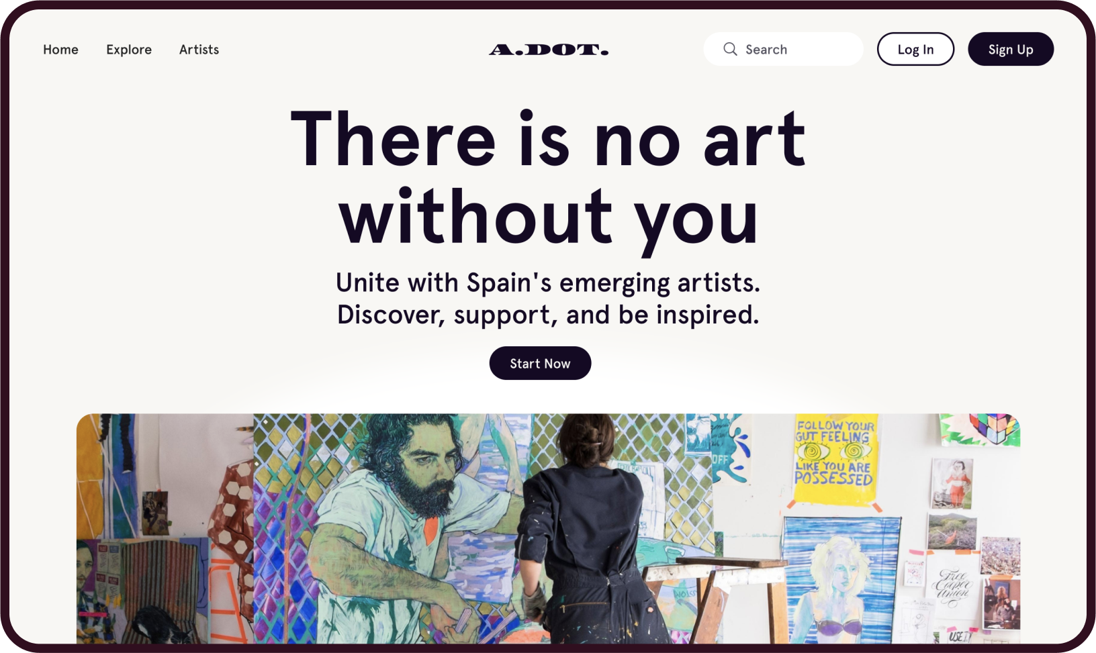Click the Log In button
Viewport: 1096px width, 653px height.
pyautogui.click(x=915, y=49)
